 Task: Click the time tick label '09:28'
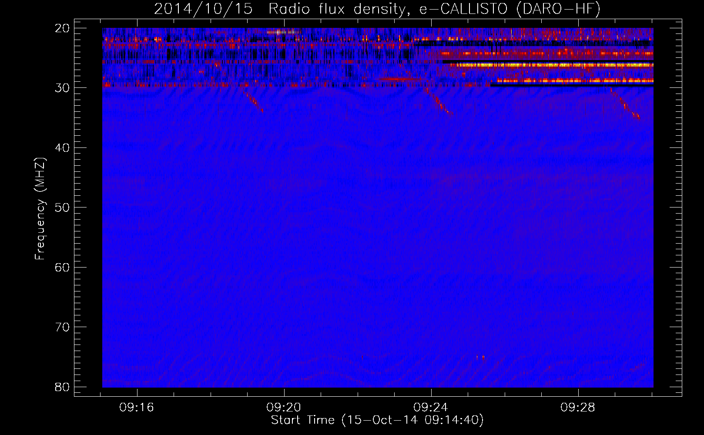(578, 408)
